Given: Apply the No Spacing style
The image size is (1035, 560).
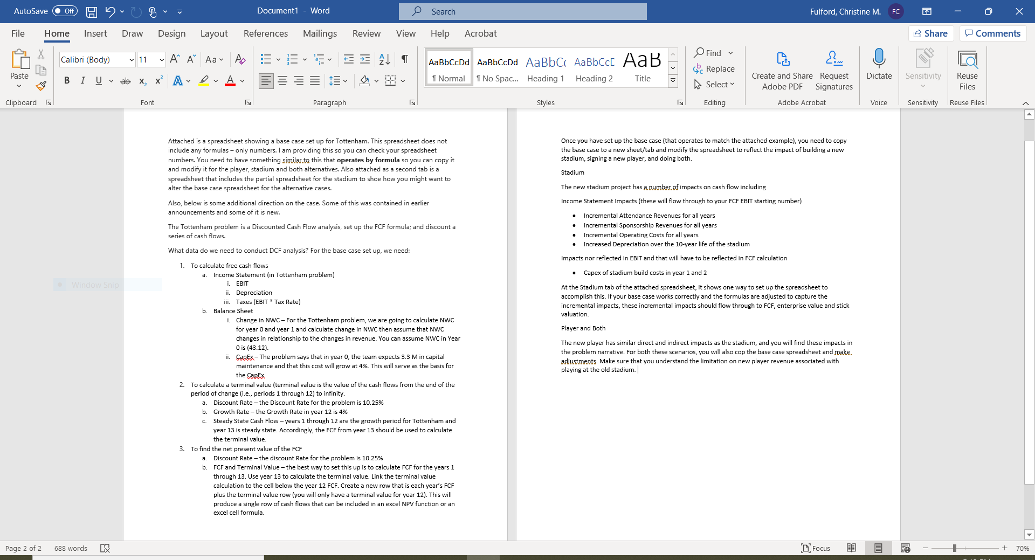Looking at the screenshot, I should pyautogui.click(x=497, y=68).
